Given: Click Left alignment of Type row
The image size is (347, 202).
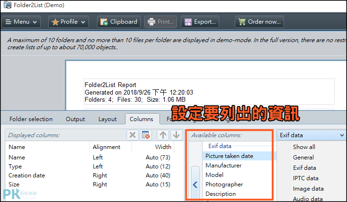Looking at the screenshot, I should [x=98, y=167].
